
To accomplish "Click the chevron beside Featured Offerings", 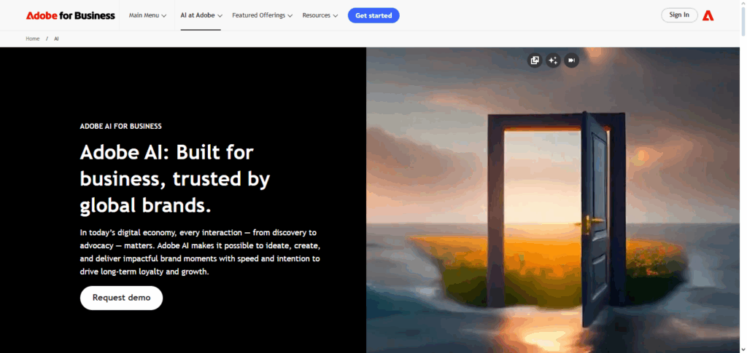I will (x=290, y=16).
